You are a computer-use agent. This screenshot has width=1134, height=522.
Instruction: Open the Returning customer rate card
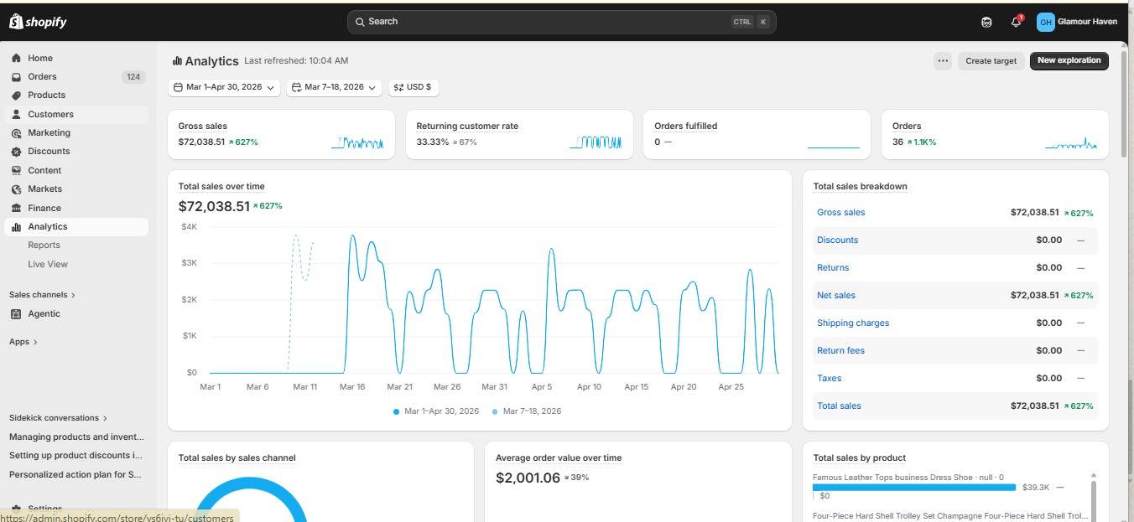(519, 134)
